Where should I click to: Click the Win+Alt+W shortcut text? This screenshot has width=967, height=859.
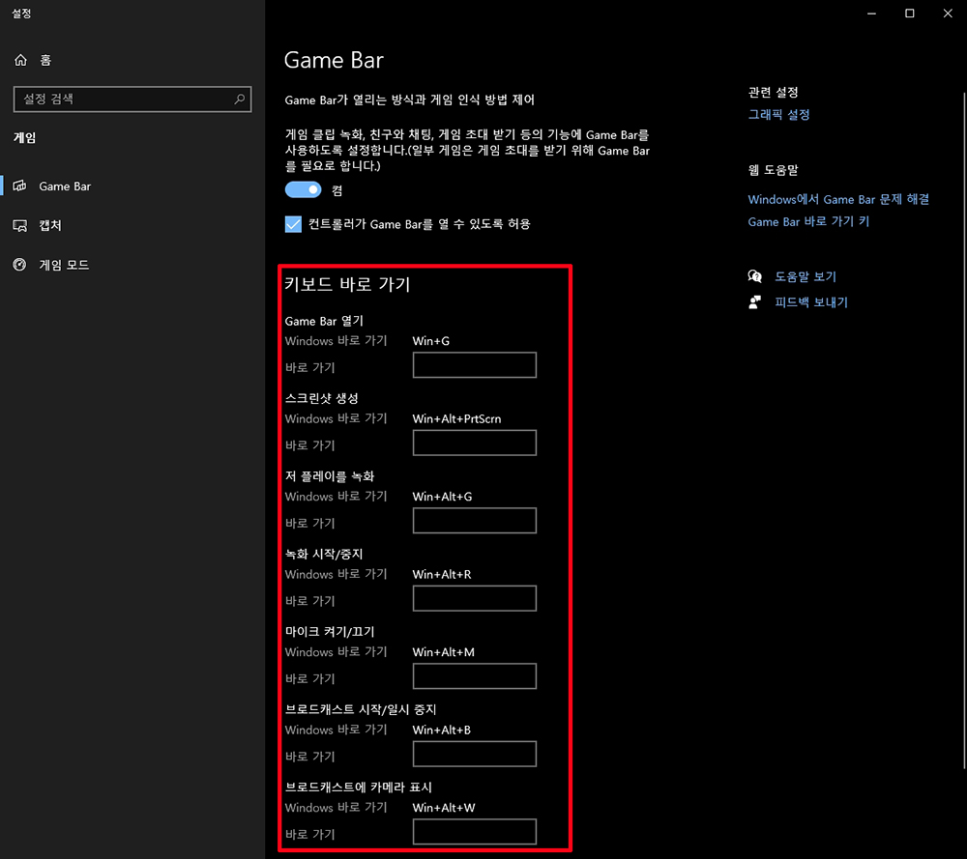[x=444, y=807]
